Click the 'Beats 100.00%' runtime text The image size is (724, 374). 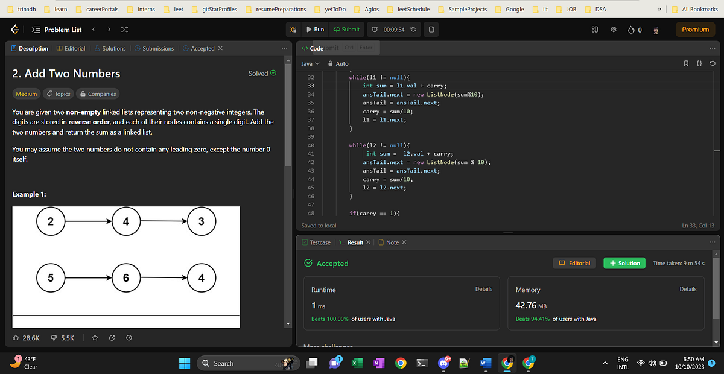tap(330, 319)
